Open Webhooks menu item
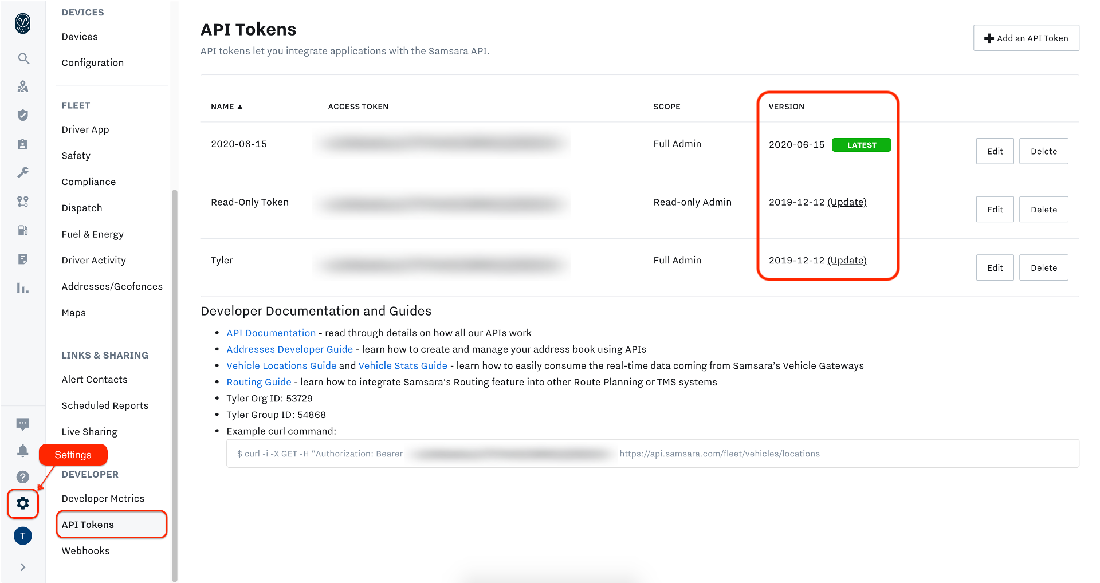 tap(86, 551)
